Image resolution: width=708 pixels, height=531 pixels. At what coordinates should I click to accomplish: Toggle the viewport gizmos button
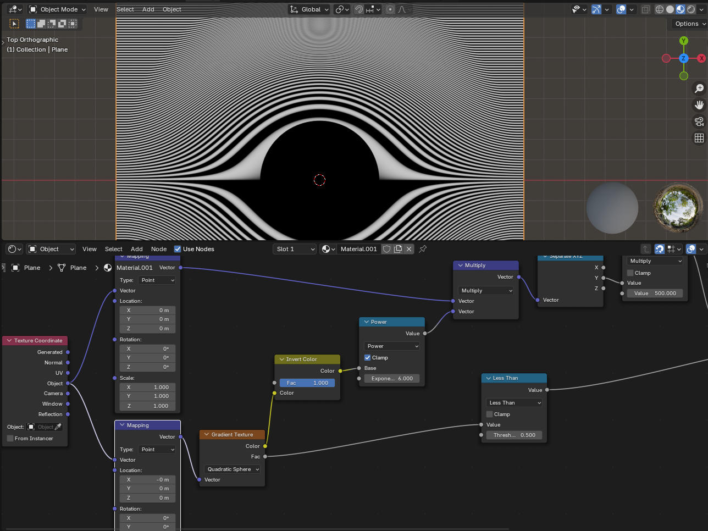tap(596, 9)
